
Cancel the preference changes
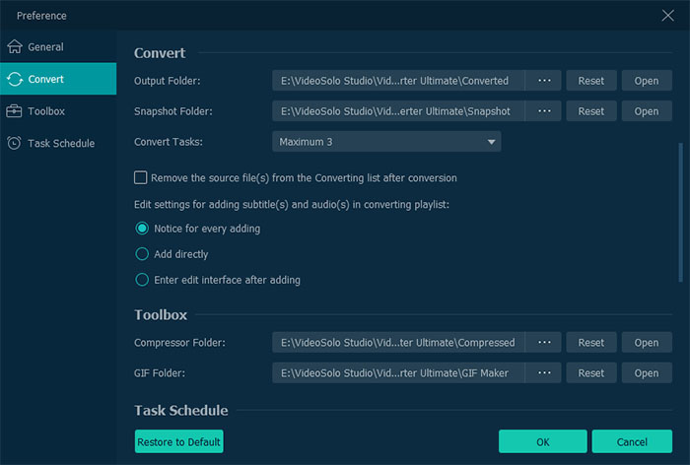[x=632, y=441]
